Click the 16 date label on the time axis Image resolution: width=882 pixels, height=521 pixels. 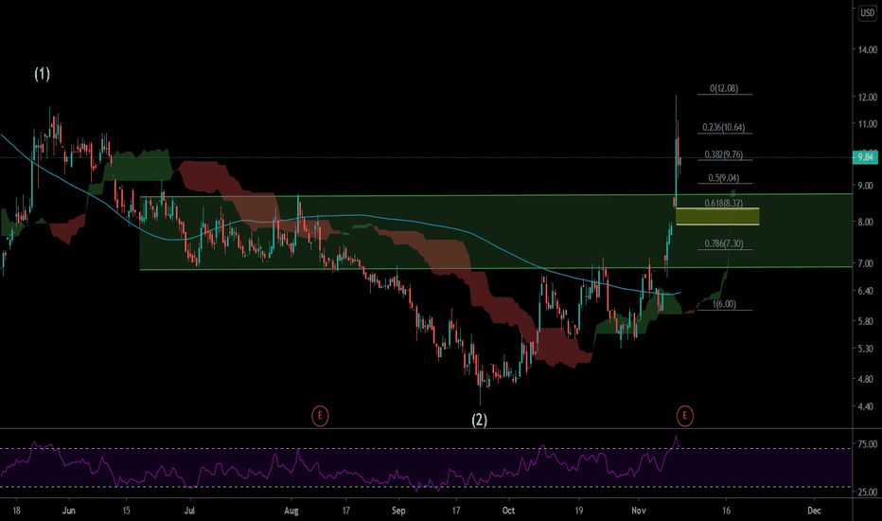(726, 511)
